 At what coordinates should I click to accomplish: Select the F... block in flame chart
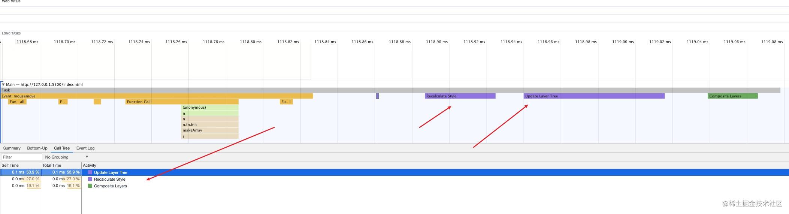click(63, 102)
